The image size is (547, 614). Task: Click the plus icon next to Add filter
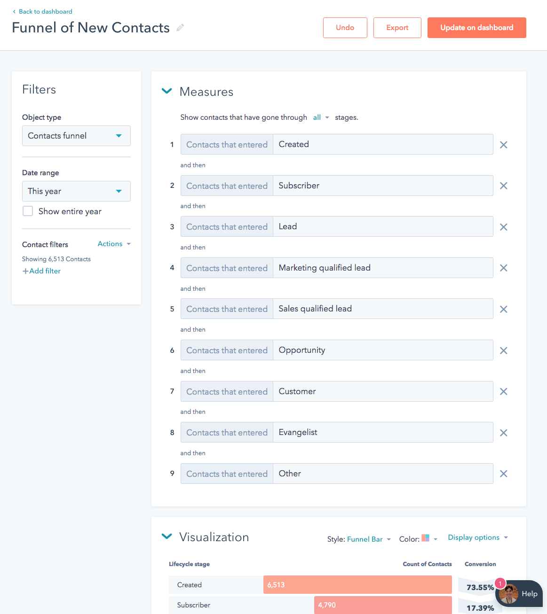click(x=25, y=271)
